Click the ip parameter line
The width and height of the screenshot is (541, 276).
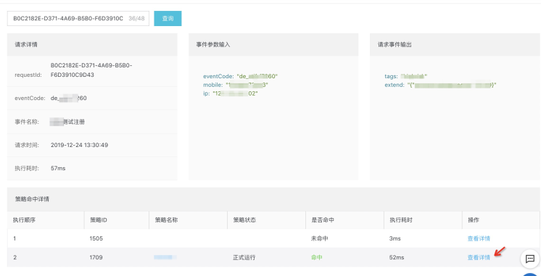point(231,93)
